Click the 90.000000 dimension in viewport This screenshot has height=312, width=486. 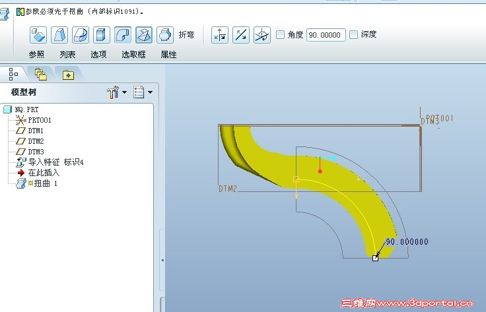(x=407, y=241)
